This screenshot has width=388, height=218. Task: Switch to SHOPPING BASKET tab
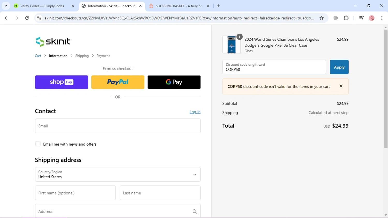(179, 6)
